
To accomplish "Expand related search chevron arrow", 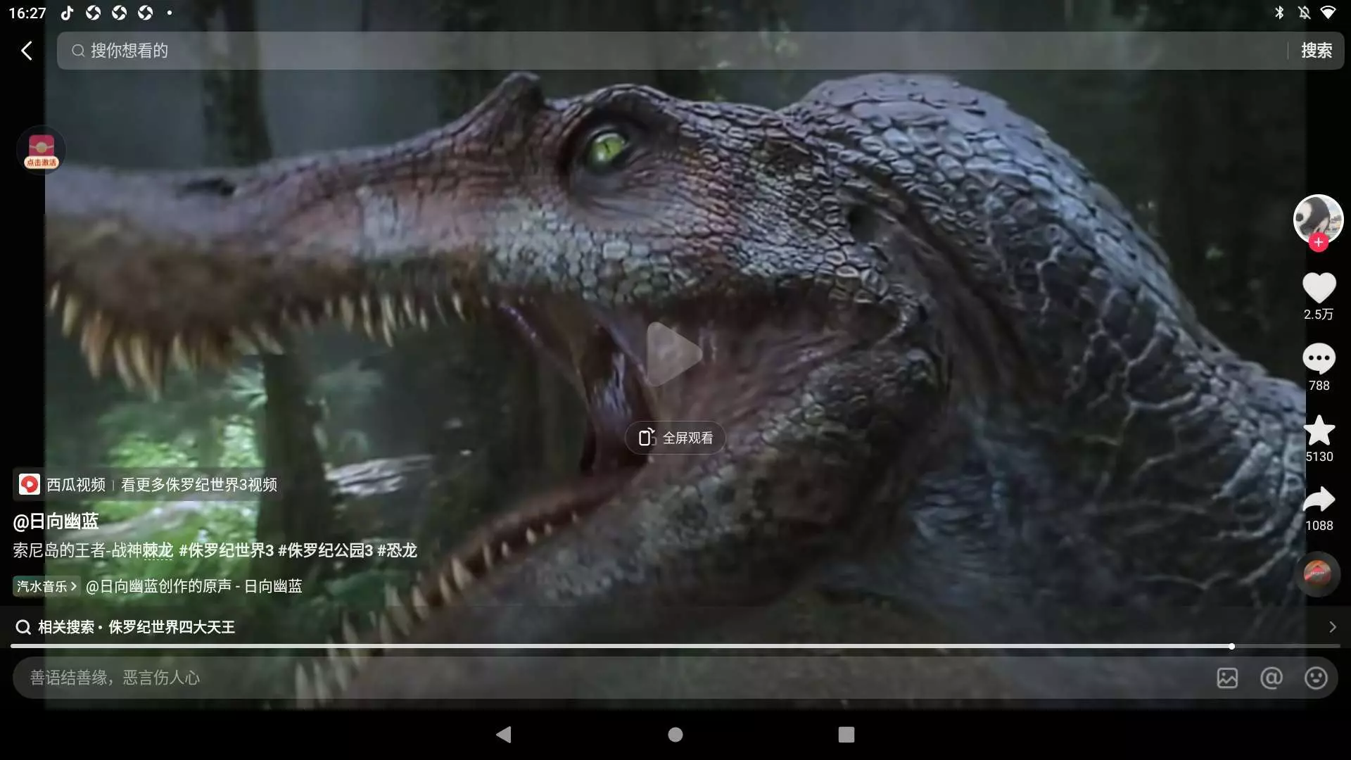I will pyautogui.click(x=1332, y=627).
